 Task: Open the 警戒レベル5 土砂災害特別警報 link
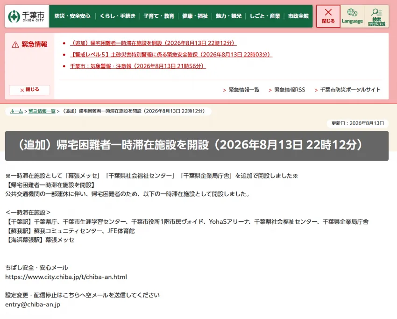(171, 55)
